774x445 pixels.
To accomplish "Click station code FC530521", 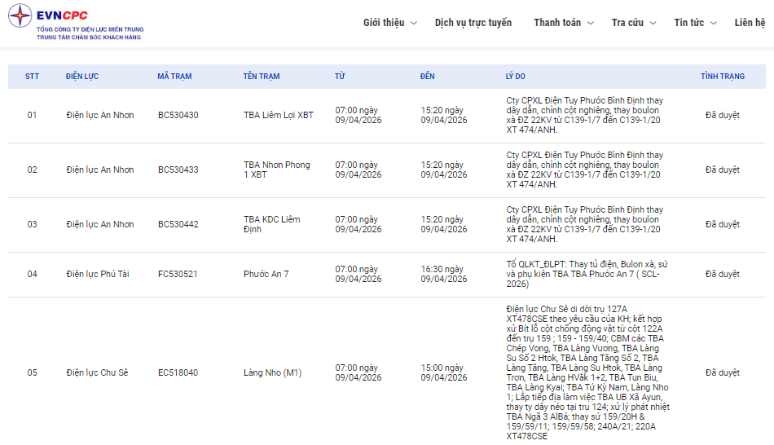I will 178,275.
